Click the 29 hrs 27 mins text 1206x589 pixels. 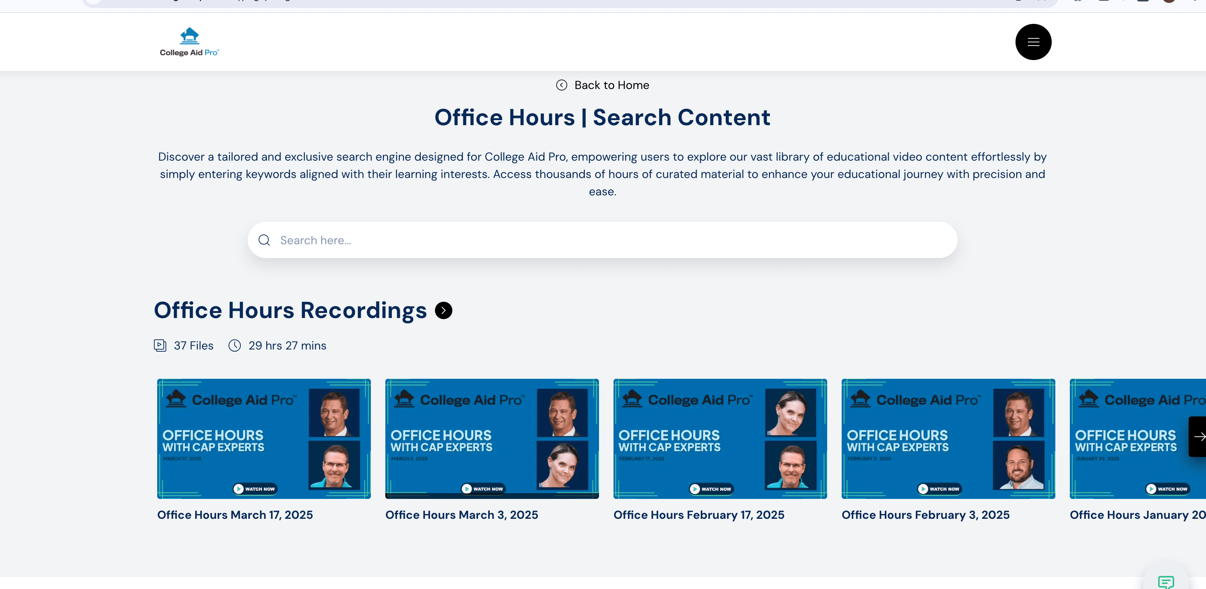point(288,345)
